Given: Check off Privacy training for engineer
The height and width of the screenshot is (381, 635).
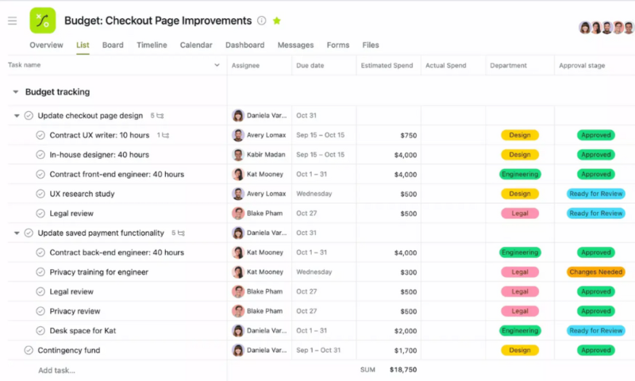Looking at the screenshot, I should pyautogui.click(x=40, y=272).
